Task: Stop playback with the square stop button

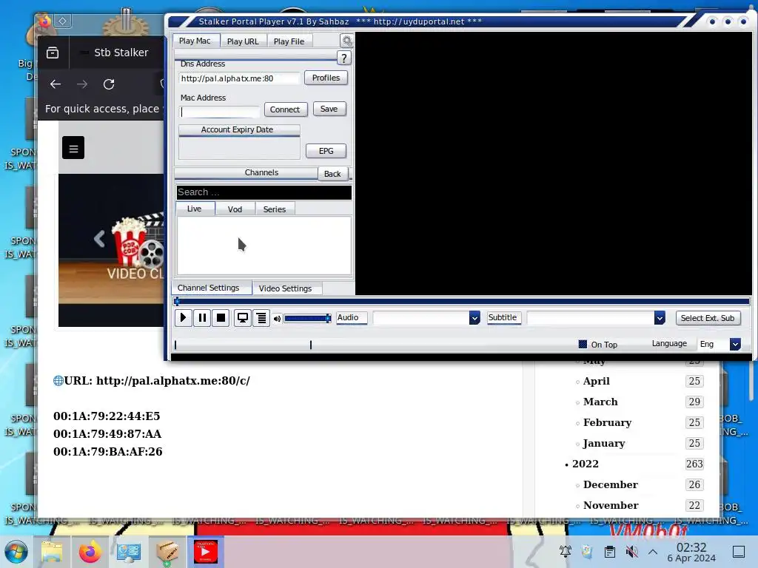Action: (221, 318)
